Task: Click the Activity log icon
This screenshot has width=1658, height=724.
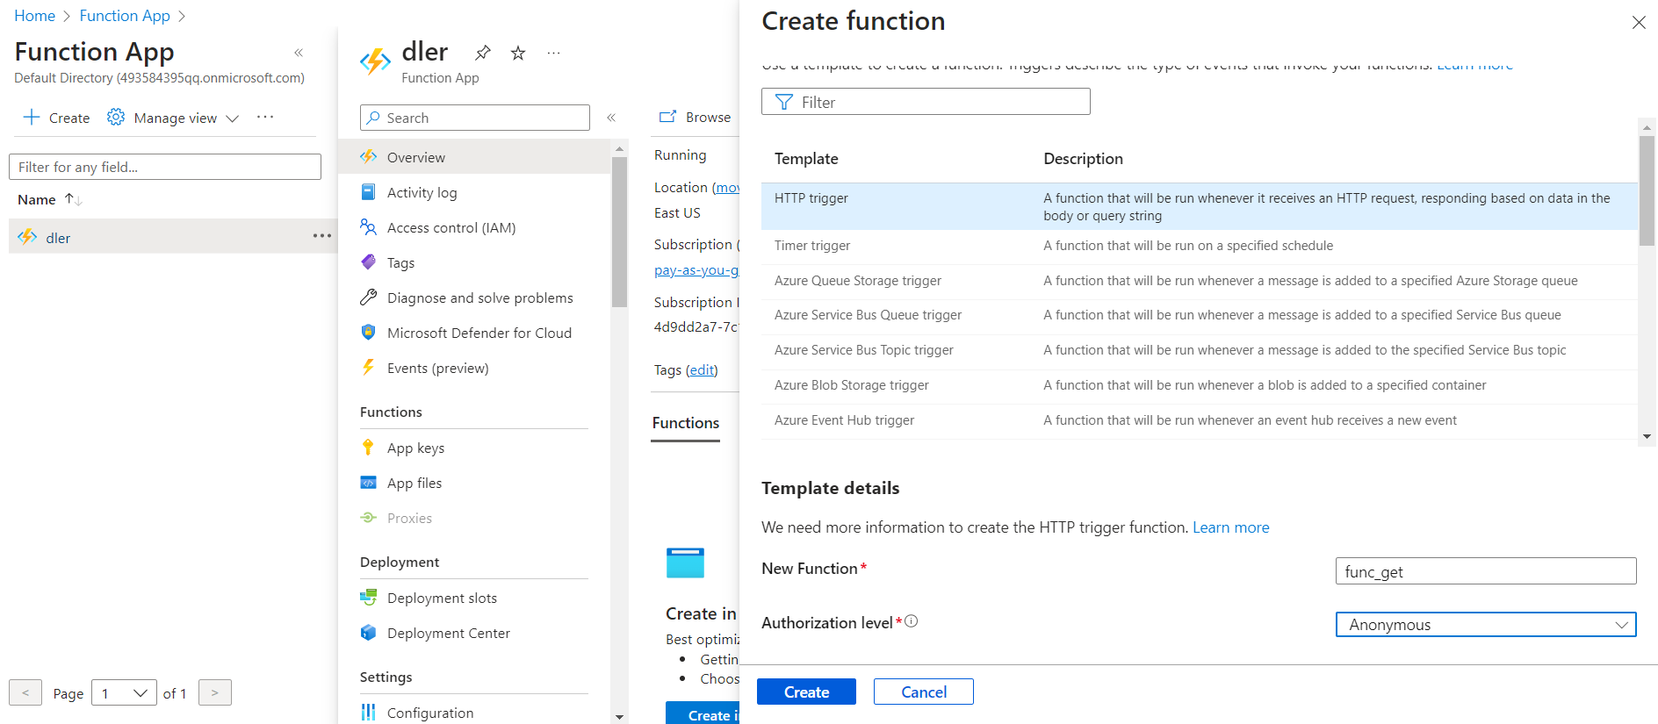Action: (369, 192)
